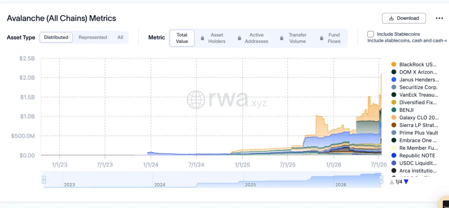The height and width of the screenshot is (208, 449).
Task: Grab the left range slider handle
Action: pos(44,179)
